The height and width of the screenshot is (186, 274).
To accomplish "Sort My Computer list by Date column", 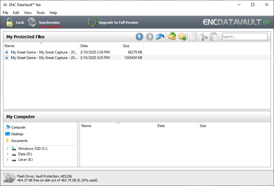I will click(x=177, y=126).
